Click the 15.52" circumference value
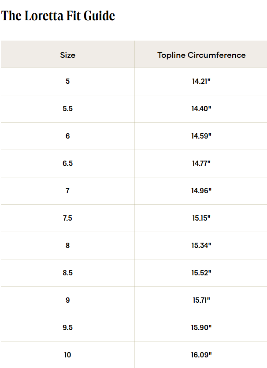267x368 pixels. tap(201, 273)
